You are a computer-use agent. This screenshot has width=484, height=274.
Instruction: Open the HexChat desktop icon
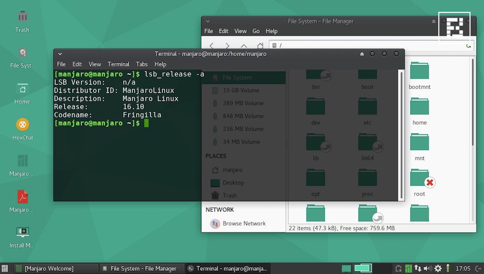pyautogui.click(x=23, y=125)
